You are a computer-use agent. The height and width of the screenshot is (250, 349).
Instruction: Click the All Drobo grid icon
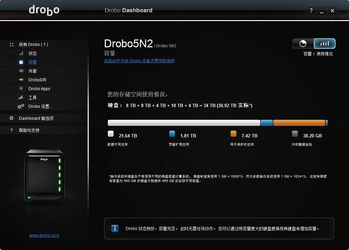coord(12,45)
